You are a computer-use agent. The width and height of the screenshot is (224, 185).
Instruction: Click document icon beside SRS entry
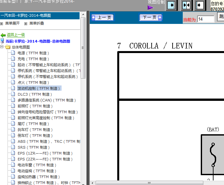(x=13, y=147)
